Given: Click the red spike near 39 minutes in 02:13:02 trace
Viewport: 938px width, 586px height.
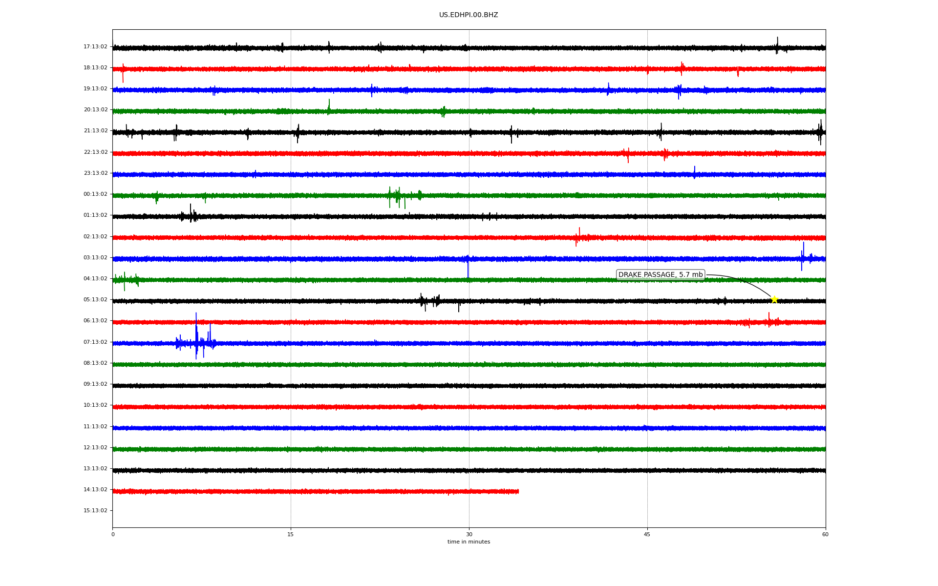Looking at the screenshot, I should 578,237.
